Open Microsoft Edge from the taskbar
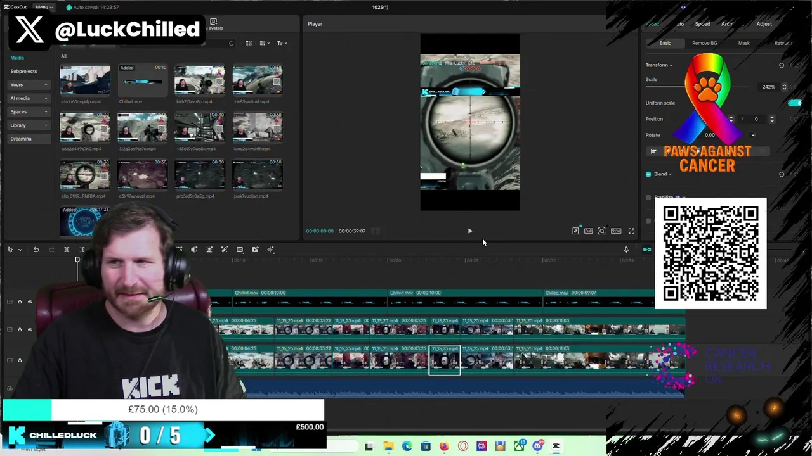The width and height of the screenshot is (812, 456). pos(407,446)
